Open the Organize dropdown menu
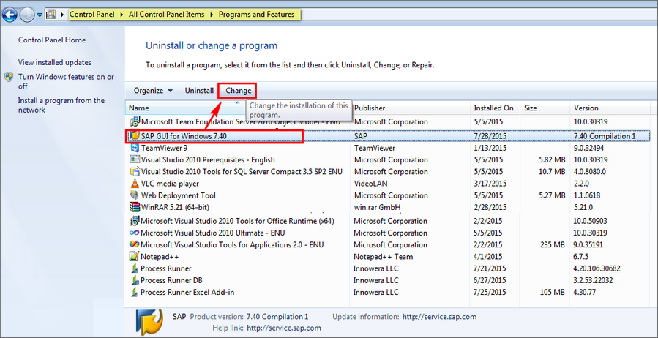The width and height of the screenshot is (658, 338). (x=153, y=91)
